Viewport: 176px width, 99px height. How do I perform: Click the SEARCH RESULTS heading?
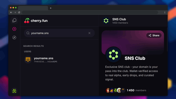tap(33, 46)
